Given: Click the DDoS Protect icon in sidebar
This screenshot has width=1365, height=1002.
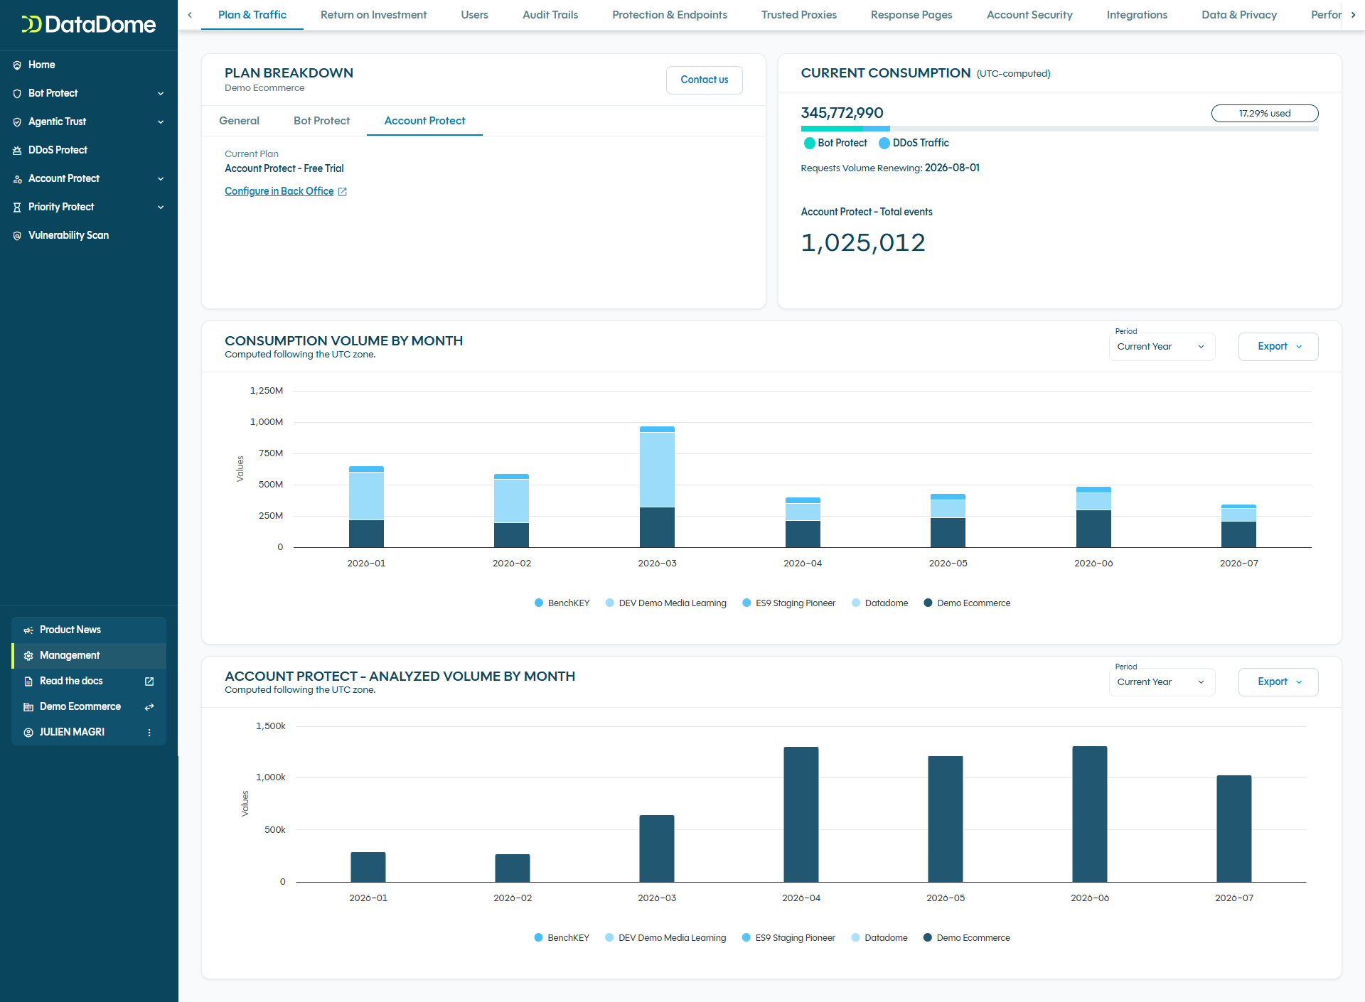Looking at the screenshot, I should (17, 150).
